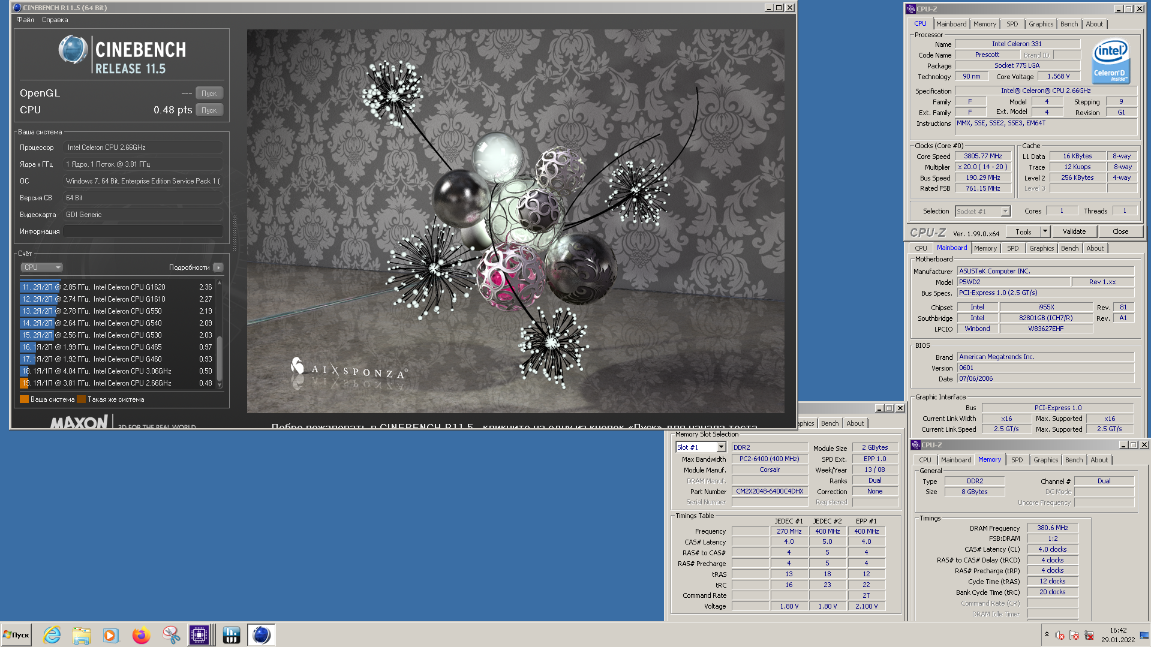
Task: Switch to Mainboard tab in the topmost CPU-Z window
Action: point(951,24)
